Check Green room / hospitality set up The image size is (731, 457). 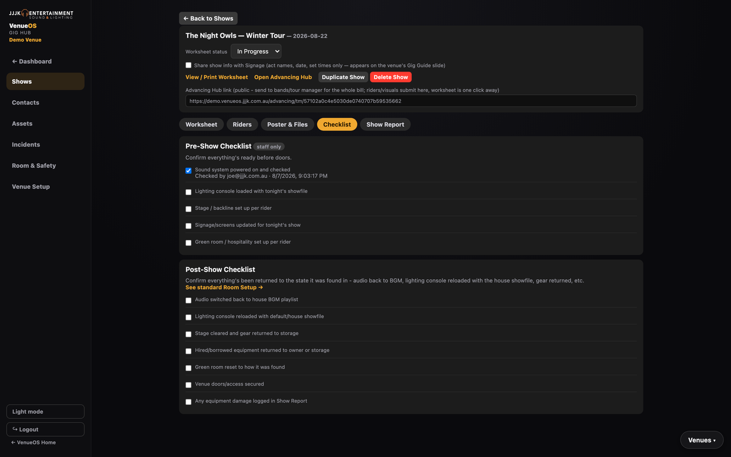[188, 243]
